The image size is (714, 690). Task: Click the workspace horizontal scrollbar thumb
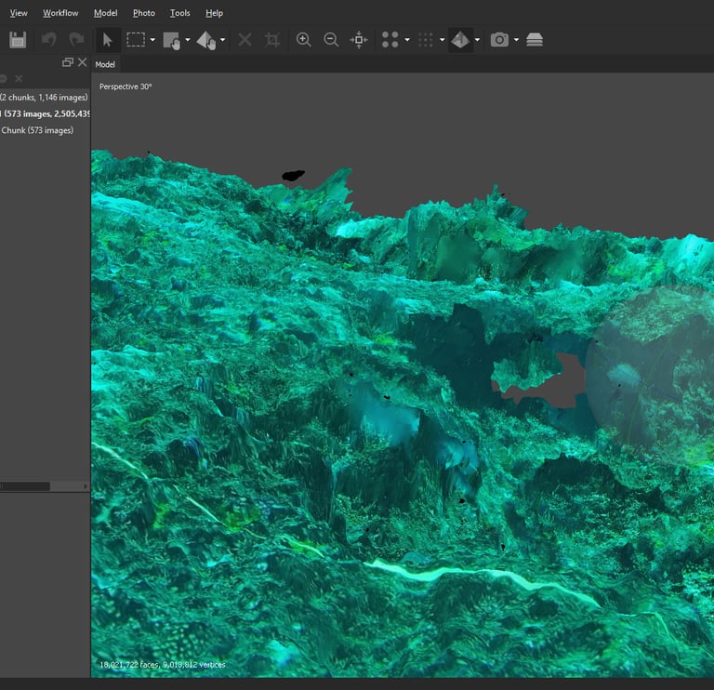[25, 487]
